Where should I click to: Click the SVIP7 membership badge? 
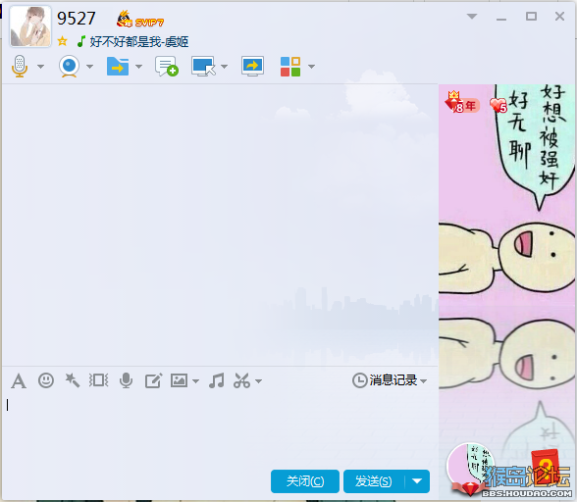139,20
